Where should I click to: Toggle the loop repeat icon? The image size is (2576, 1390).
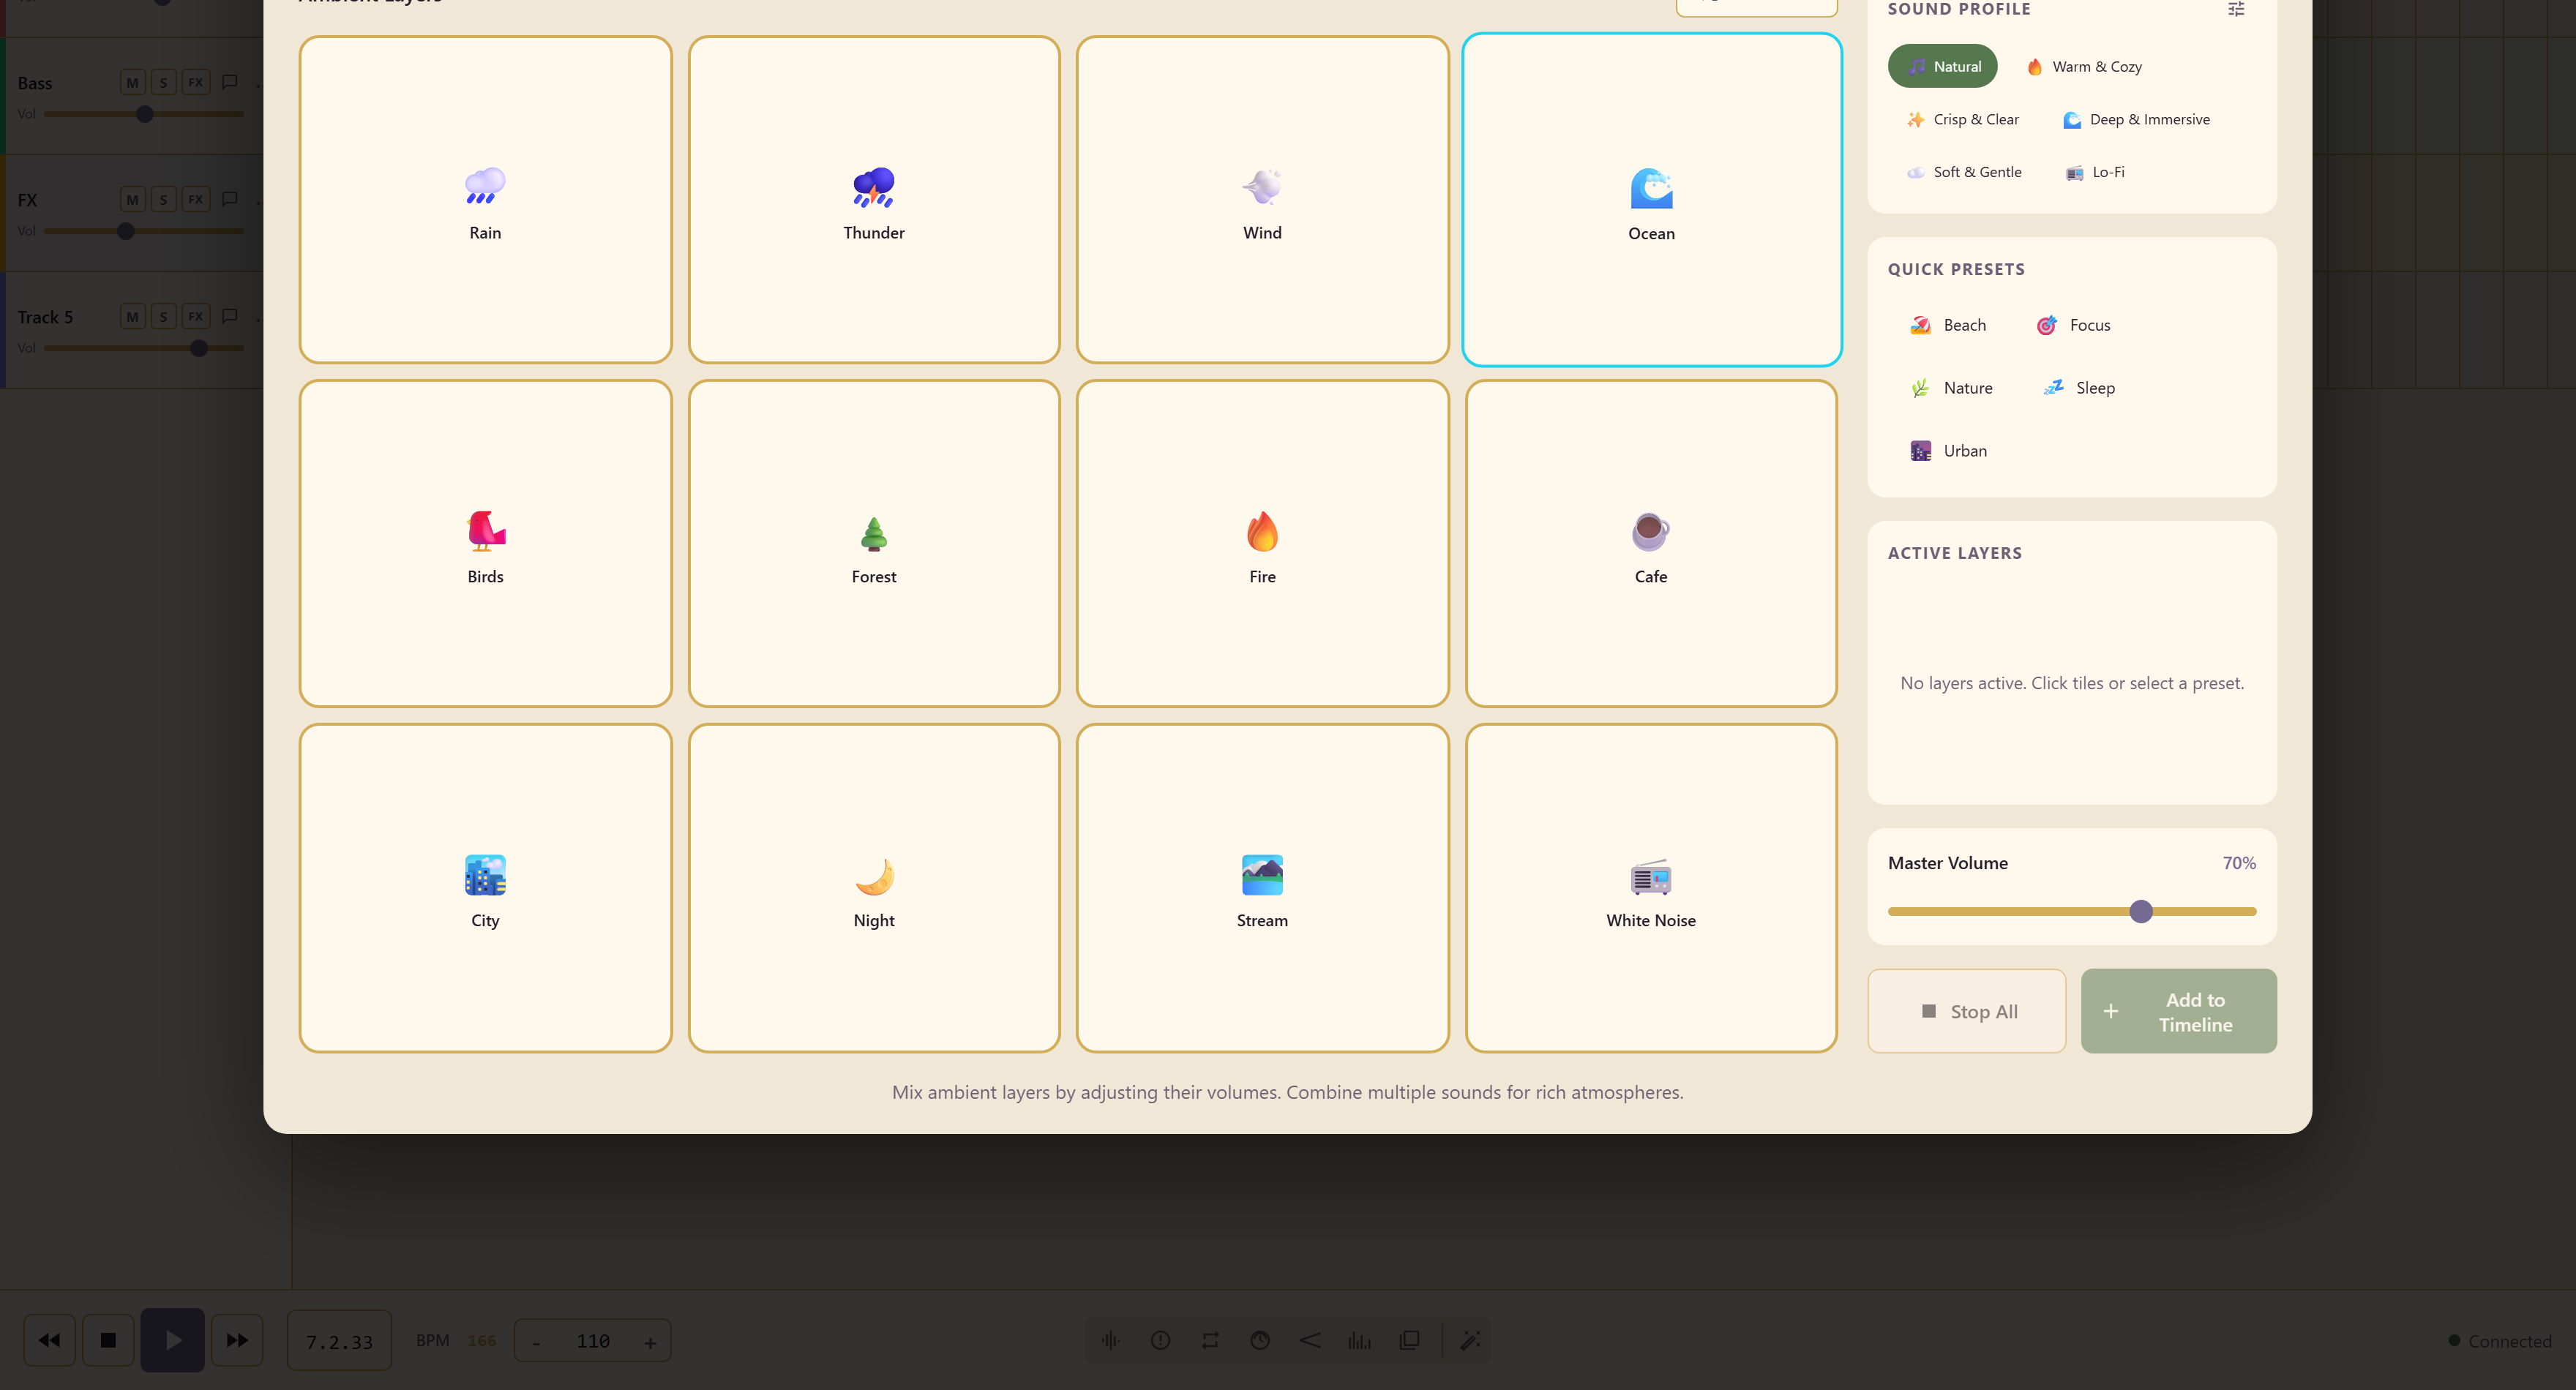tap(1210, 1340)
